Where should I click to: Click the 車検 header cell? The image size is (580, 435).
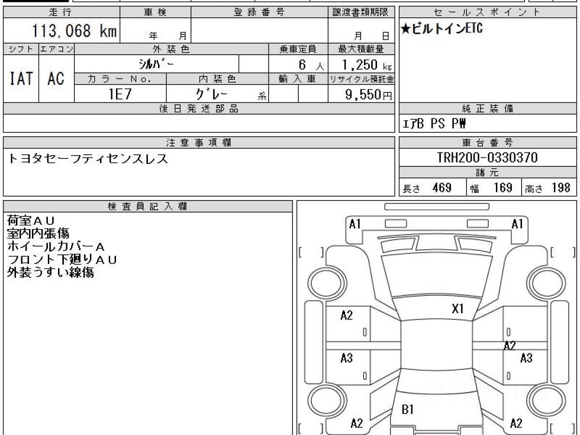pyautogui.click(x=156, y=13)
